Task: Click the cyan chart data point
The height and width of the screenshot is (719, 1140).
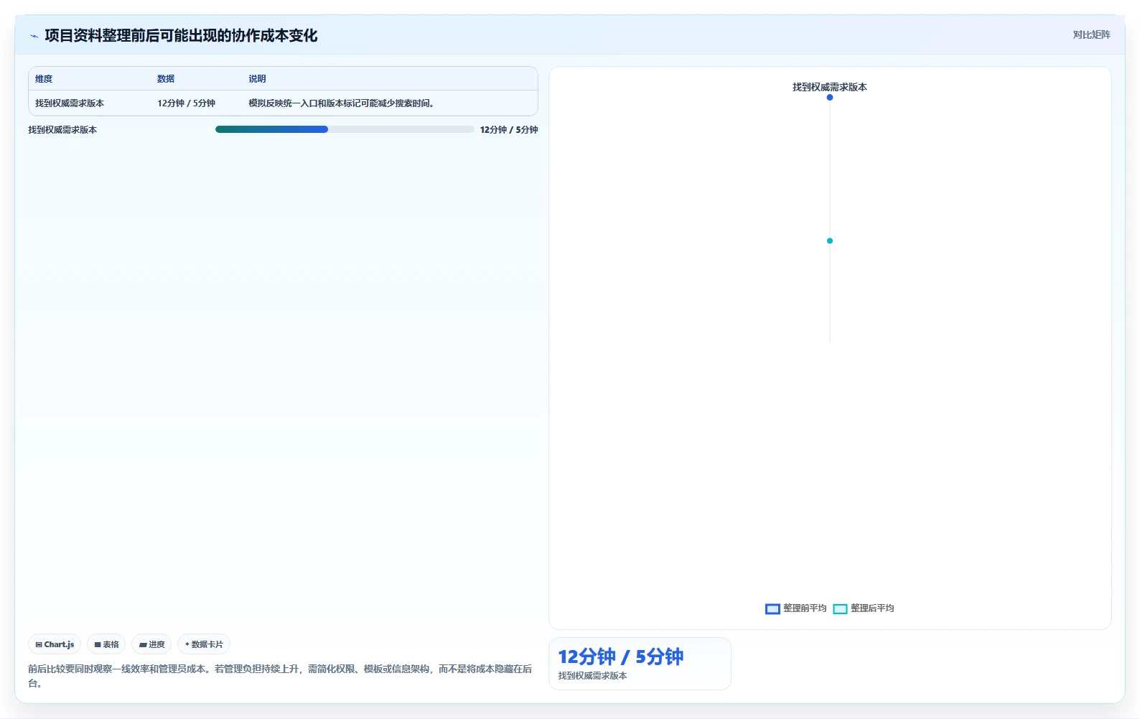Action: 830,241
